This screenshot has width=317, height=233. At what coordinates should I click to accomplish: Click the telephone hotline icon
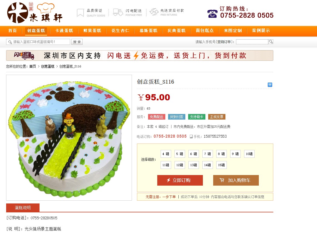pos(212,14)
